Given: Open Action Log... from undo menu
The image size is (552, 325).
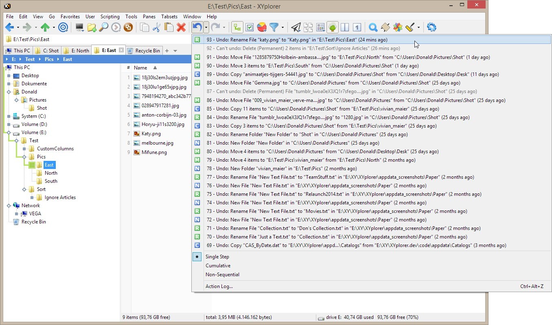Looking at the screenshot, I should click(x=219, y=286).
